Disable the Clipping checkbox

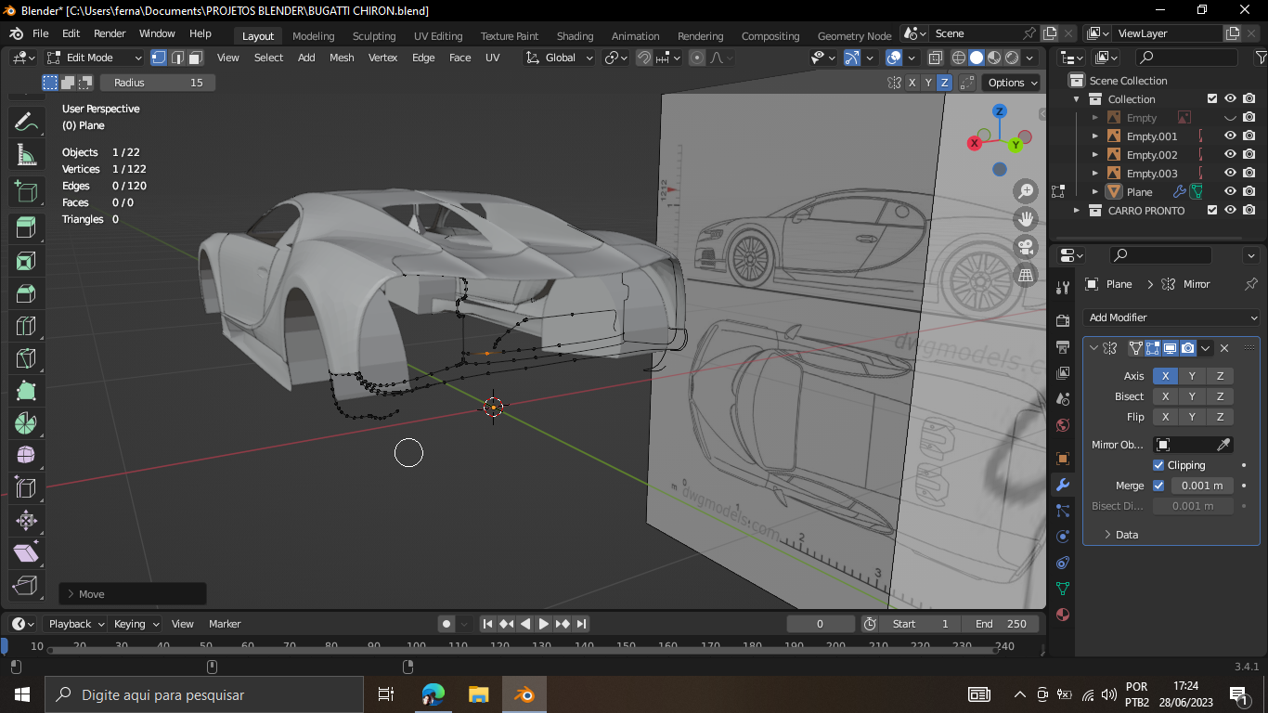coord(1158,465)
